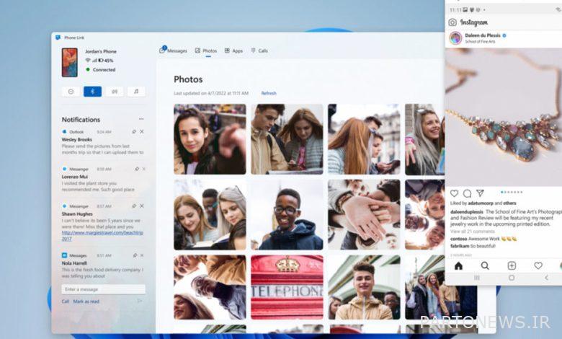
Task: Click the Messages app icon beside Nola Harrell
Action: point(65,255)
